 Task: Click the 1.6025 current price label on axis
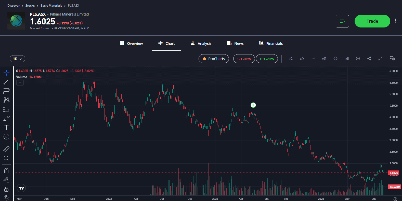[x=393, y=173]
